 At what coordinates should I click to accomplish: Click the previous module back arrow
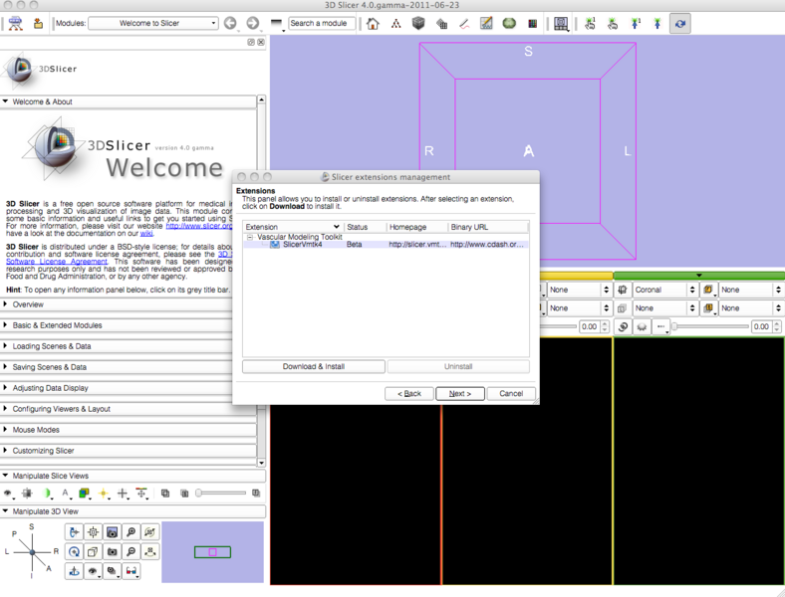(x=230, y=23)
